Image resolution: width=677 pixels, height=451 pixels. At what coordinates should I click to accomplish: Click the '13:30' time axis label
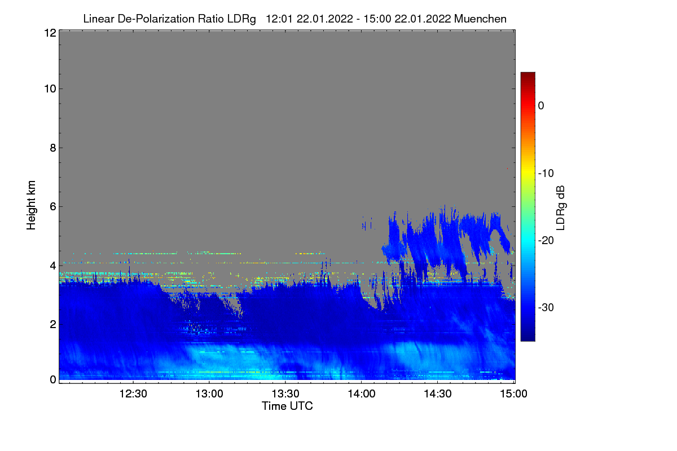click(x=285, y=395)
